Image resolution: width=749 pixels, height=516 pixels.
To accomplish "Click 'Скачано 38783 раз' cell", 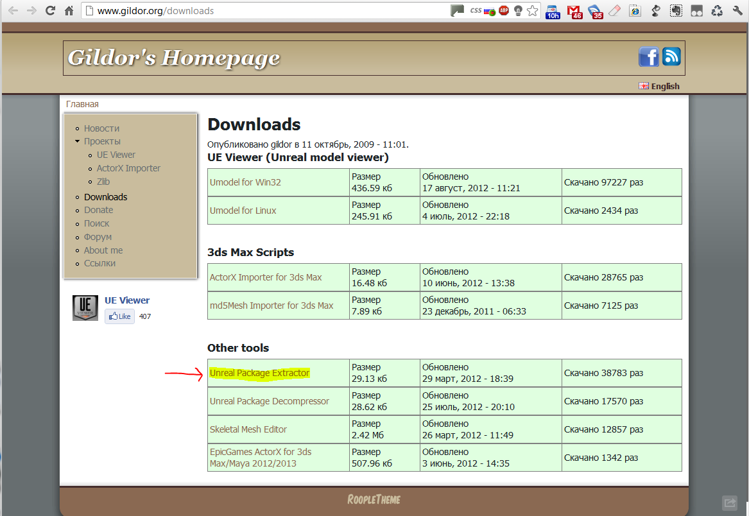I will (x=621, y=373).
